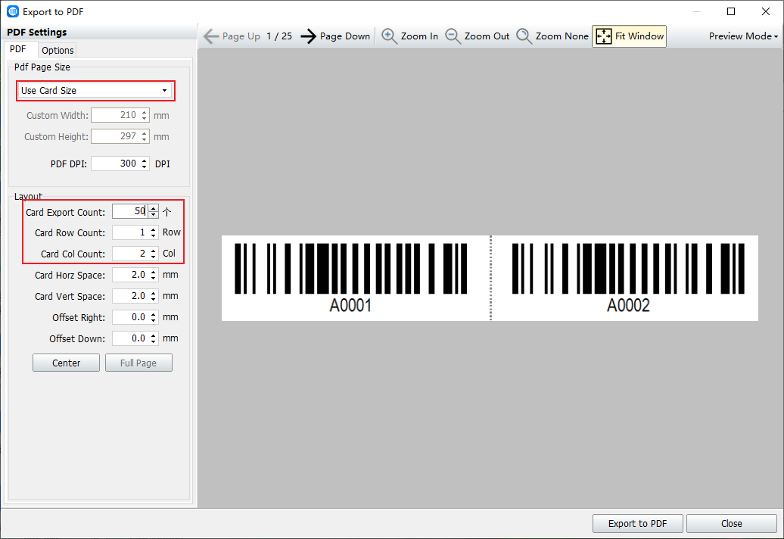This screenshot has width=784, height=539.
Task: Decrease Offset Down with down stepper
Action: pos(154,342)
